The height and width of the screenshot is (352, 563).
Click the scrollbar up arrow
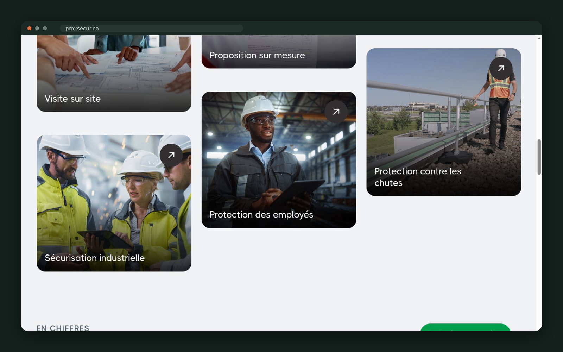tap(539, 38)
